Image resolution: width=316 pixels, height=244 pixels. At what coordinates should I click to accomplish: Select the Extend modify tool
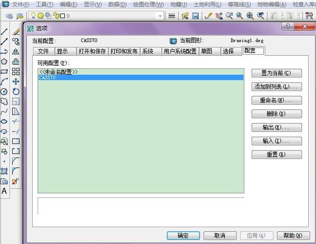click(16, 131)
